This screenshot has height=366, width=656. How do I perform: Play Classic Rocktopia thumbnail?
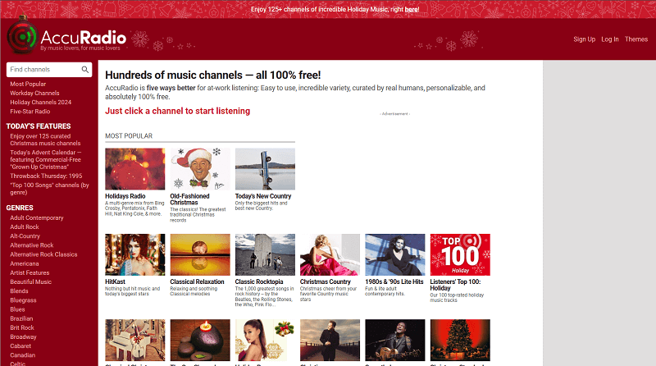(x=265, y=254)
